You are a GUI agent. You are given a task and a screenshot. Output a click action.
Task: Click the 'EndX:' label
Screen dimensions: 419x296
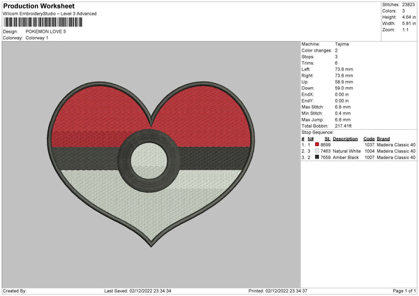pyautogui.click(x=307, y=94)
